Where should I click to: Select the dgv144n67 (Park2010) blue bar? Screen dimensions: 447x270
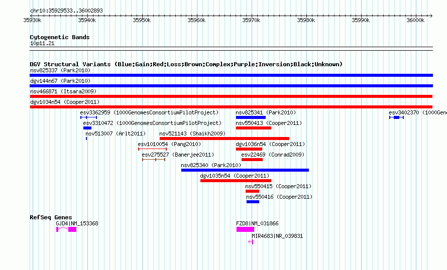(x=231, y=86)
